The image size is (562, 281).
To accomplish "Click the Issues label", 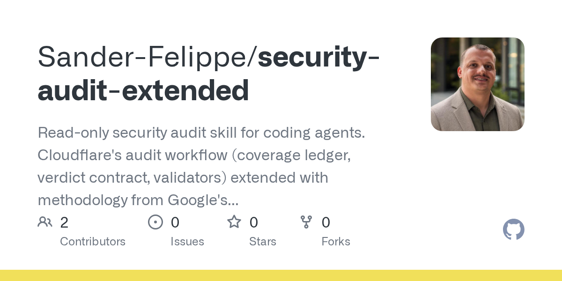I will coord(187,242).
